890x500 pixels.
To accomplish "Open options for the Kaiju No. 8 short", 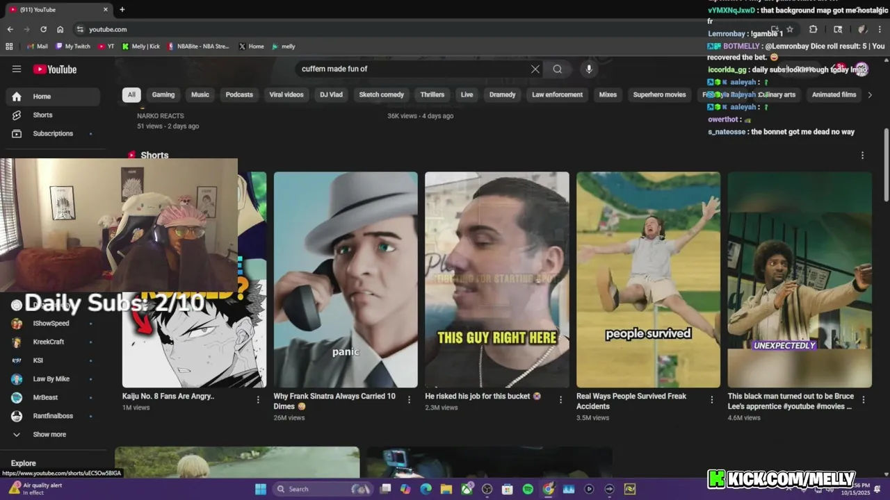I will (258, 399).
